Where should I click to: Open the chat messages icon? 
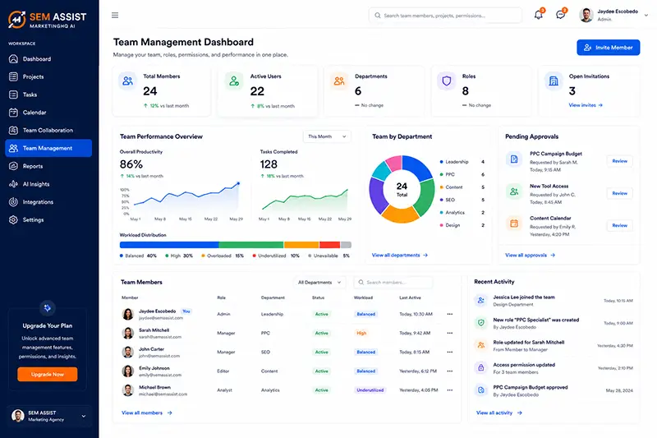[x=560, y=15]
